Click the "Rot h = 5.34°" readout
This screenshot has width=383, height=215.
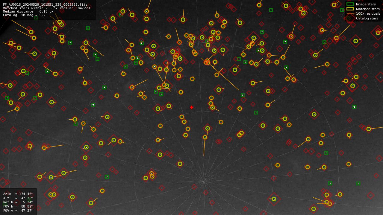pyautogui.click(x=18, y=202)
